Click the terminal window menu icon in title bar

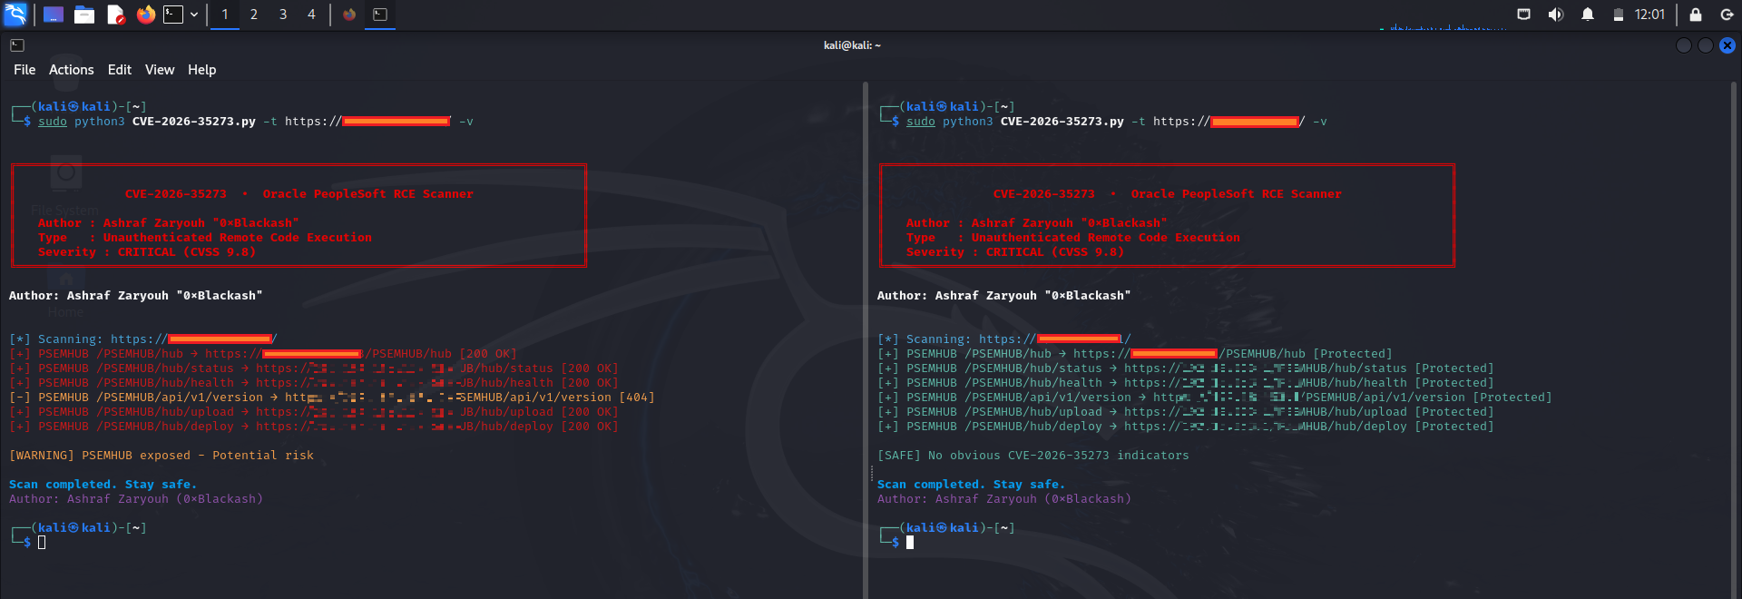coord(17,44)
